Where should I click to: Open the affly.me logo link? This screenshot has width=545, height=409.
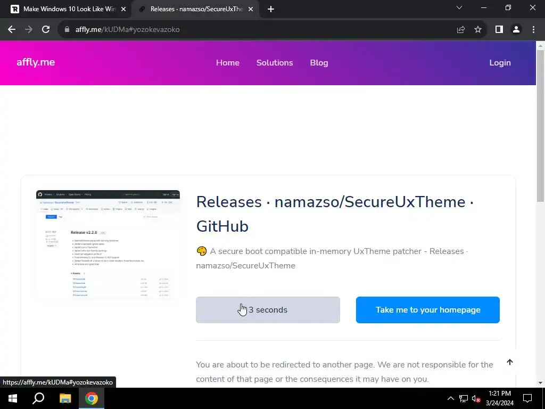(36, 62)
